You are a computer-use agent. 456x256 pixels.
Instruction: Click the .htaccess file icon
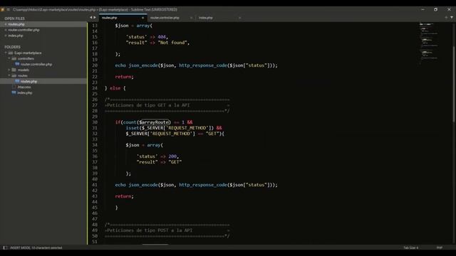14,87
